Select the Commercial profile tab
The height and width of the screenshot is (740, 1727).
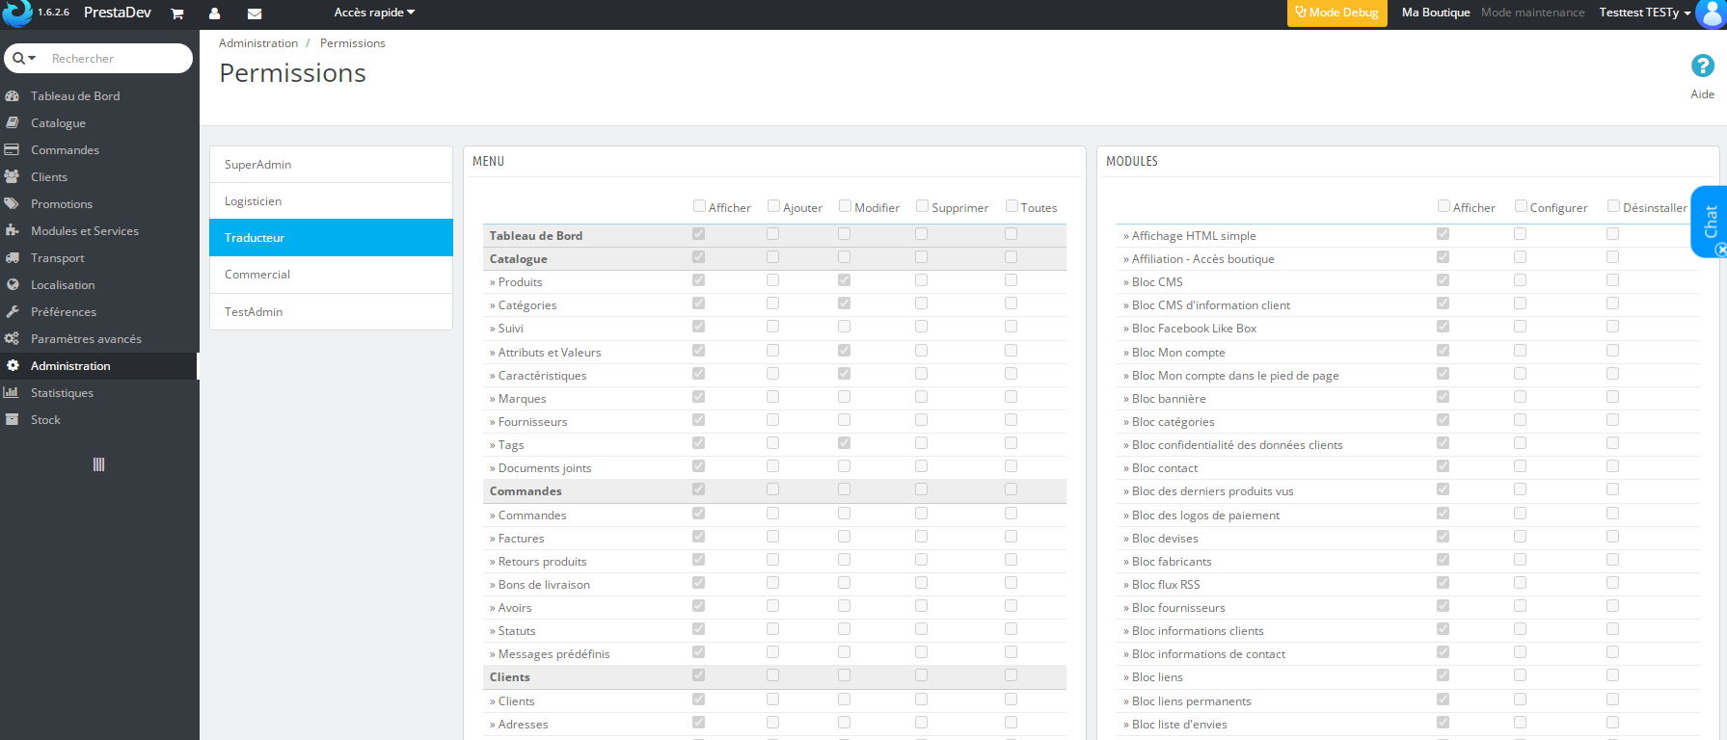tap(331, 275)
